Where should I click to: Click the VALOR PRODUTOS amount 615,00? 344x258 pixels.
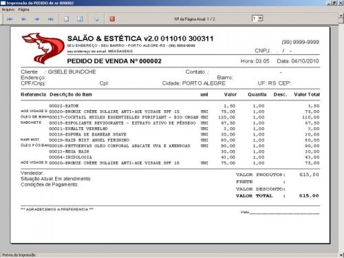[x=309, y=175]
